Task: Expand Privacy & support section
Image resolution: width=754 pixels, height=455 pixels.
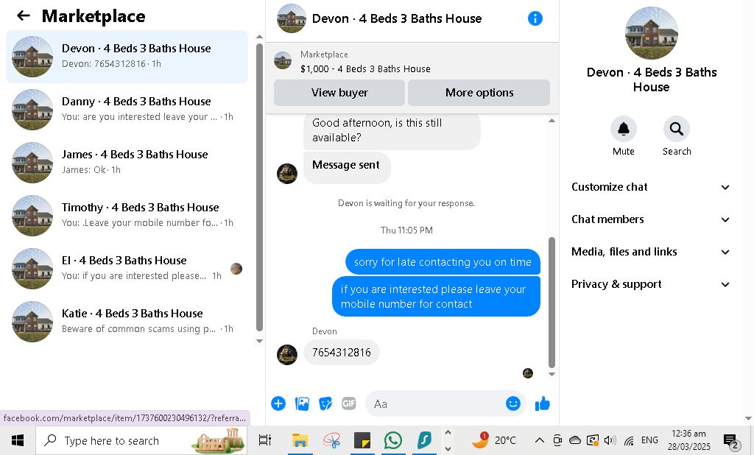Action: click(x=651, y=284)
